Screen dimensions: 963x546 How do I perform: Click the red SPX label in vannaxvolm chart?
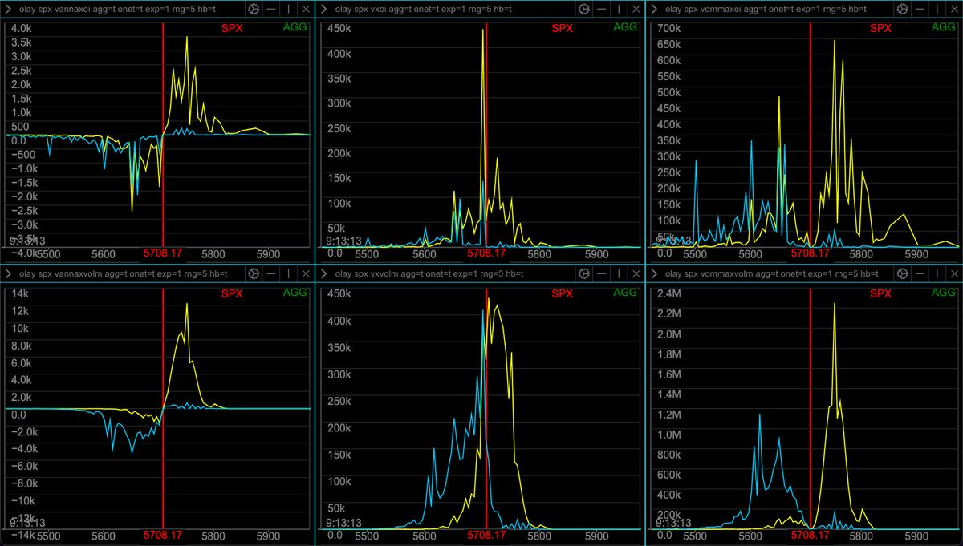pos(232,293)
